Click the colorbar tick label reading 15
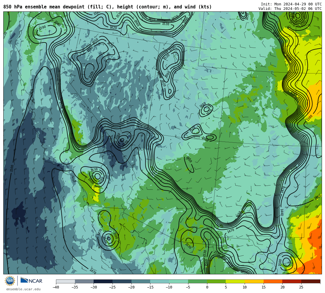Image resolution: width=325 pixels, height=293 pixels. point(263,287)
